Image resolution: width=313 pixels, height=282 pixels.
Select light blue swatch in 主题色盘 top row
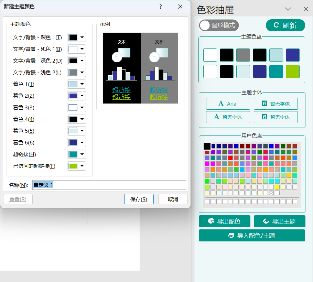click(276, 55)
